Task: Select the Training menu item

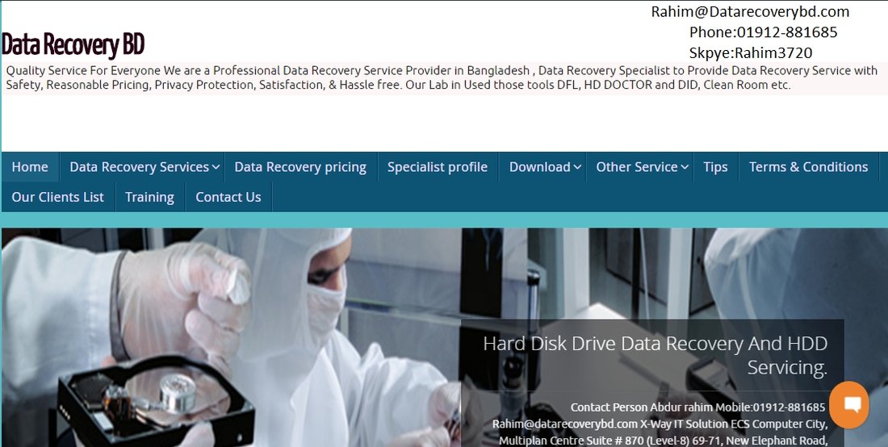Action: (149, 197)
